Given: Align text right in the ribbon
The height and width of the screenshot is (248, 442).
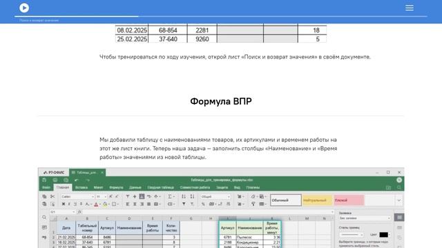Looking at the screenshot, I should click(142, 204).
